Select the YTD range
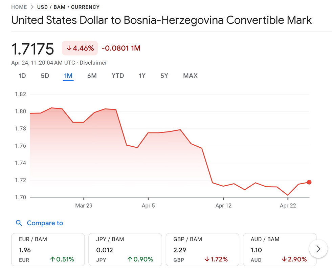 (118, 76)
